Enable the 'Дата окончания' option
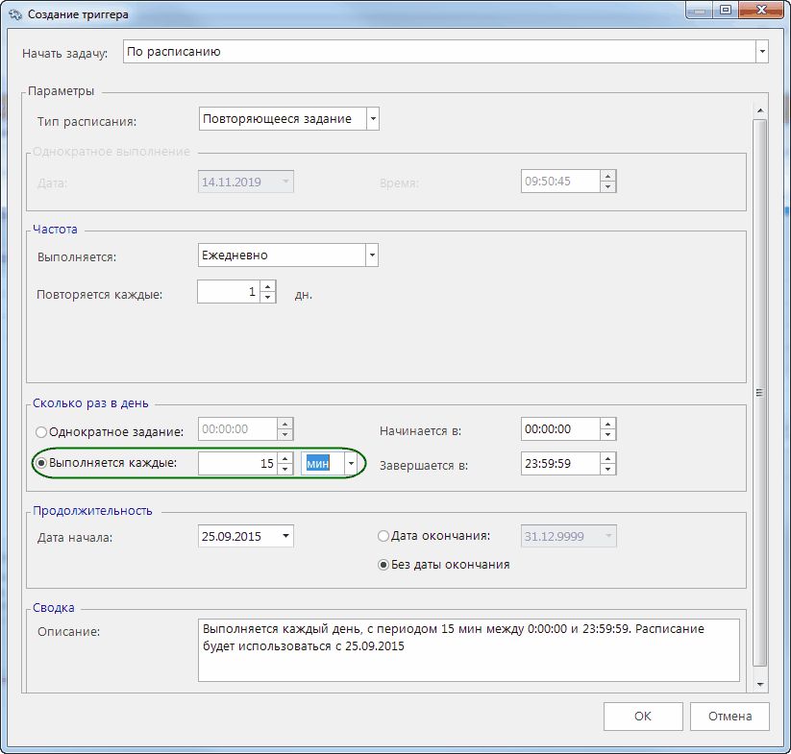The image size is (791, 754). [x=384, y=535]
